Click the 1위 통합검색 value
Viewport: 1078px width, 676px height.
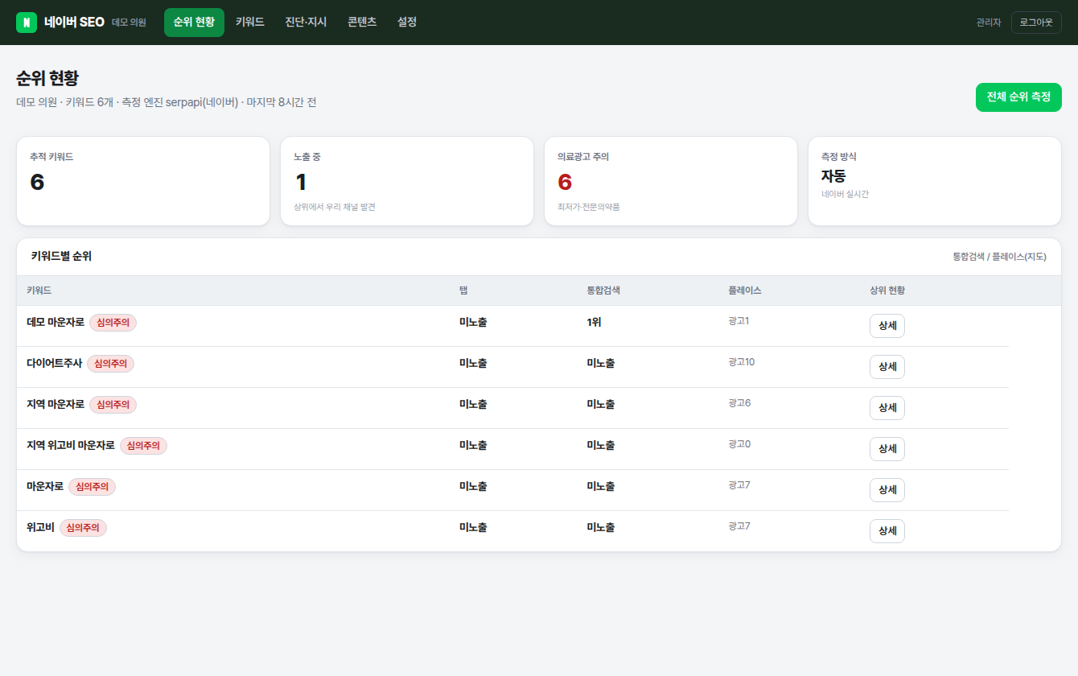595,322
